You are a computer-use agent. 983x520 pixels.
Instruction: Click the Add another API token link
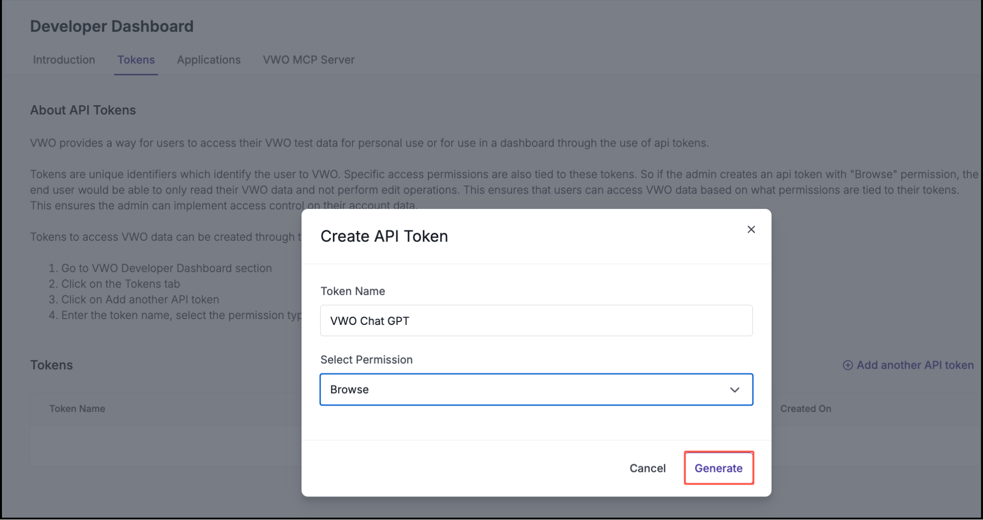pyautogui.click(x=914, y=365)
